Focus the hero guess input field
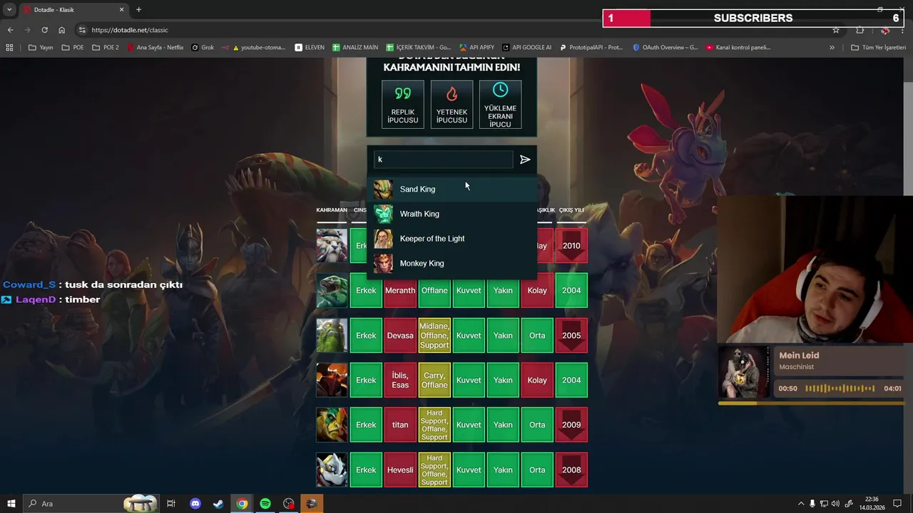 pos(443,160)
